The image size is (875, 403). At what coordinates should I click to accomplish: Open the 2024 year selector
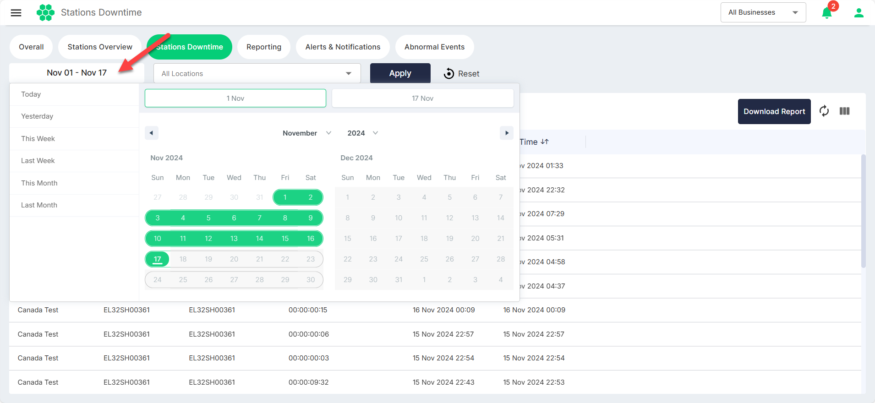[x=362, y=133]
